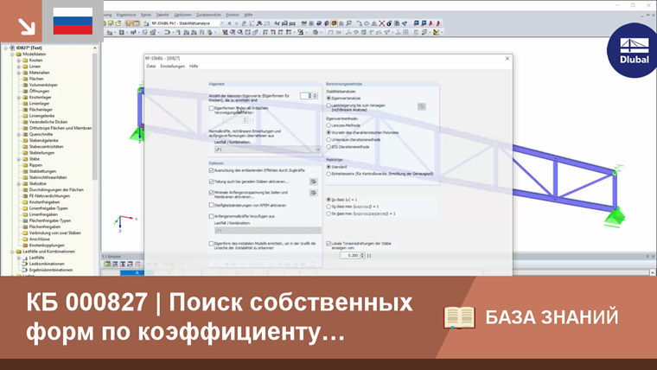The width and height of the screenshot is (657, 370).
Task: Click the Dlubal logo badge
Action: 634,51
